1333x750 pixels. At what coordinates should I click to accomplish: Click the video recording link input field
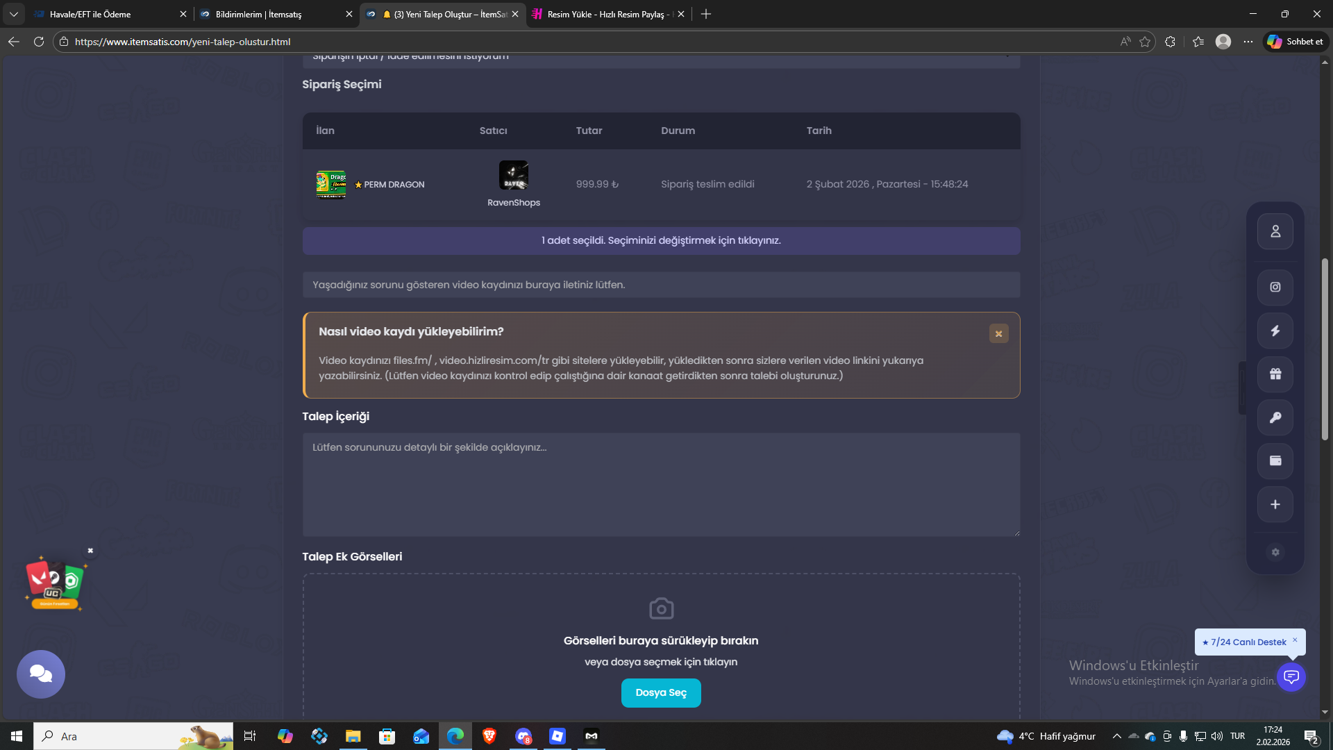[661, 285]
